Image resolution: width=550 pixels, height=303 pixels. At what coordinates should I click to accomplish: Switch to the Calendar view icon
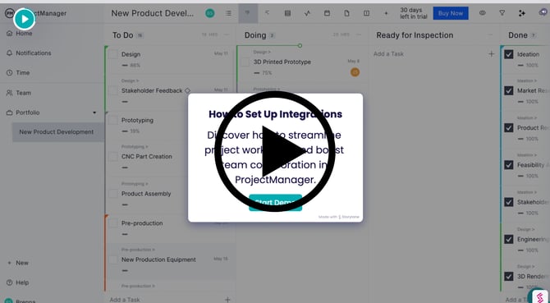tap(327, 13)
